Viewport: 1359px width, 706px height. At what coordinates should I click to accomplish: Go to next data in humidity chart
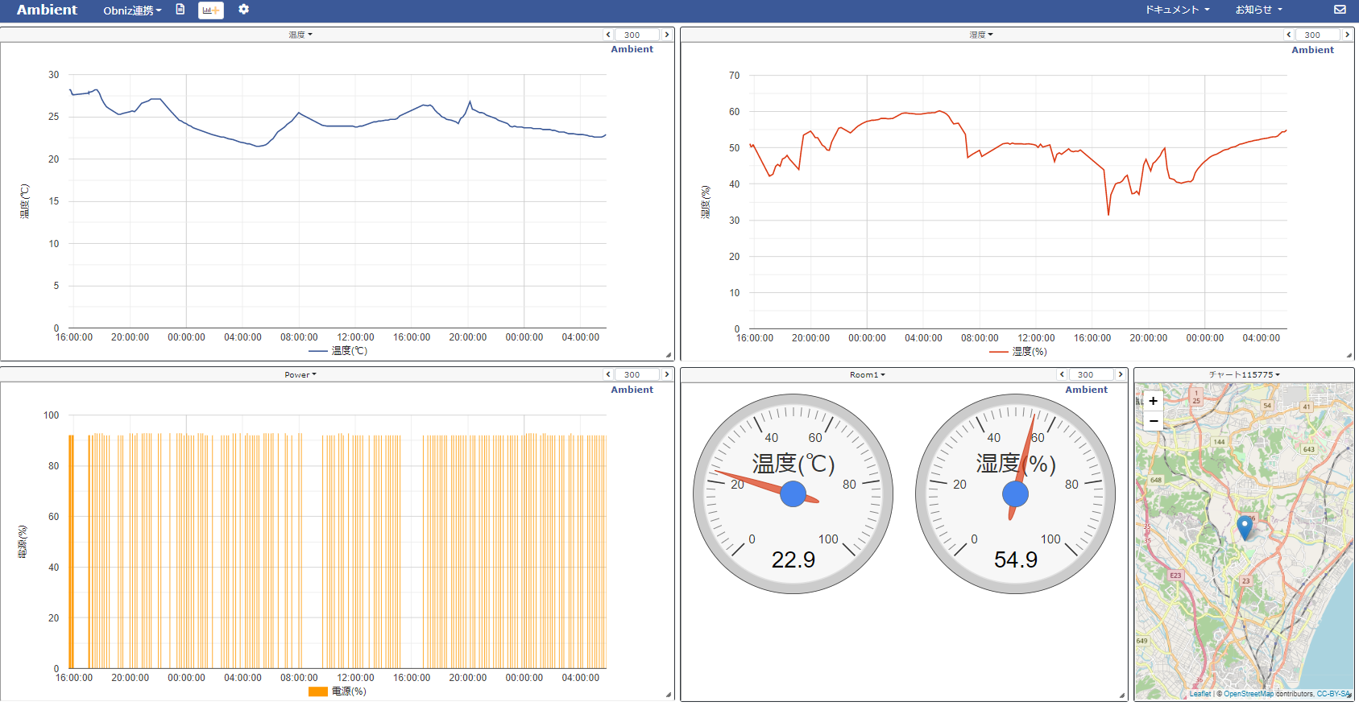tap(1347, 35)
